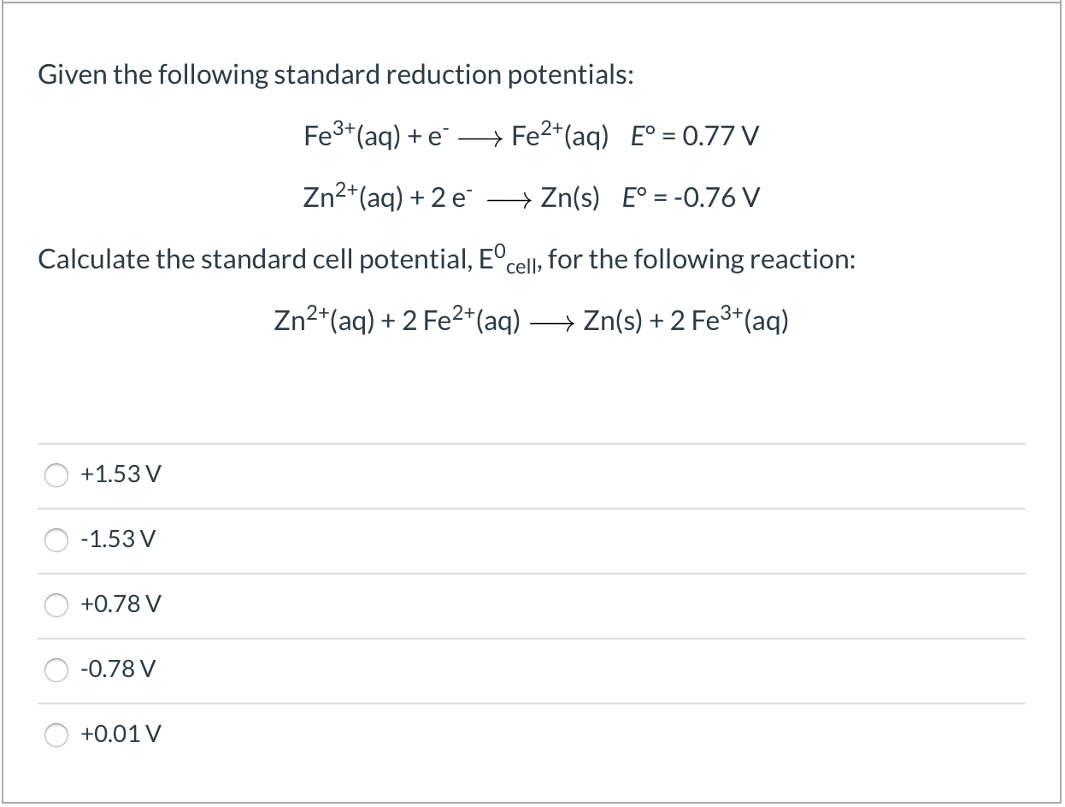Select the +0.01 V radio button
Image resolution: width=1065 pixels, height=807 pixels.
pyautogui.click(x=56, y=734)
